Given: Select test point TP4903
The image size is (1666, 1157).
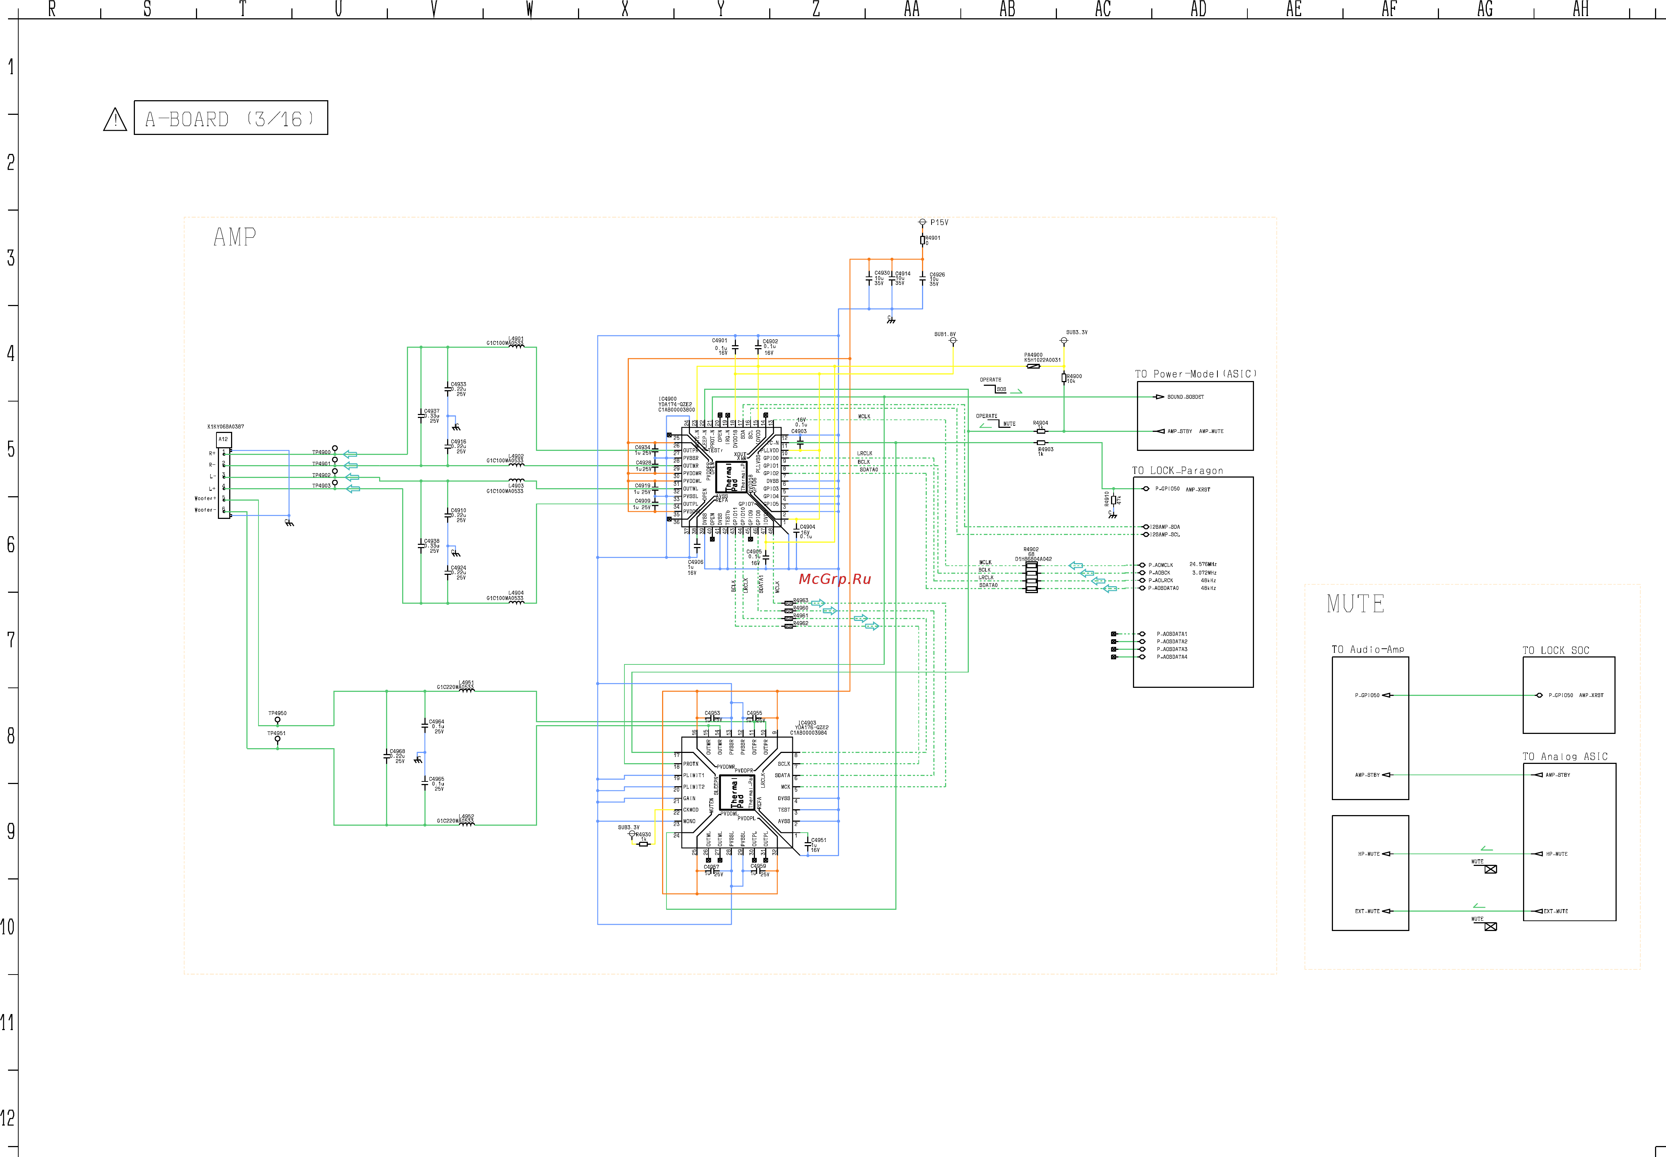Looking at the screenshot, I should click(335, 483).
